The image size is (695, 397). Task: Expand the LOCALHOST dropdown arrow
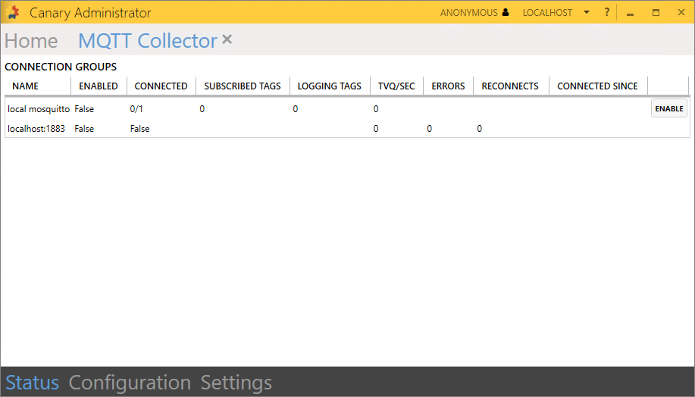click(x=587, y=13)
